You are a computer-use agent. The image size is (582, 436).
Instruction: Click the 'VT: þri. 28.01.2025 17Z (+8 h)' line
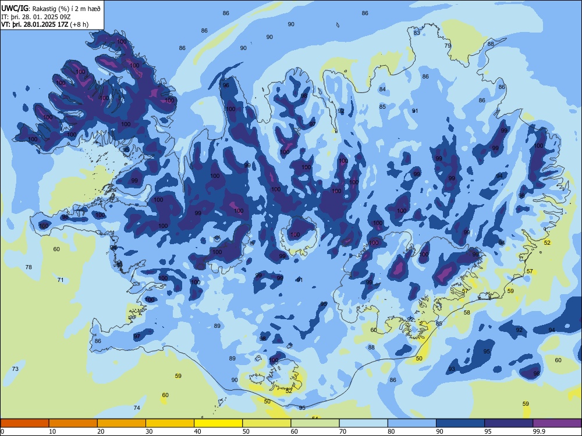coord(45,24)
